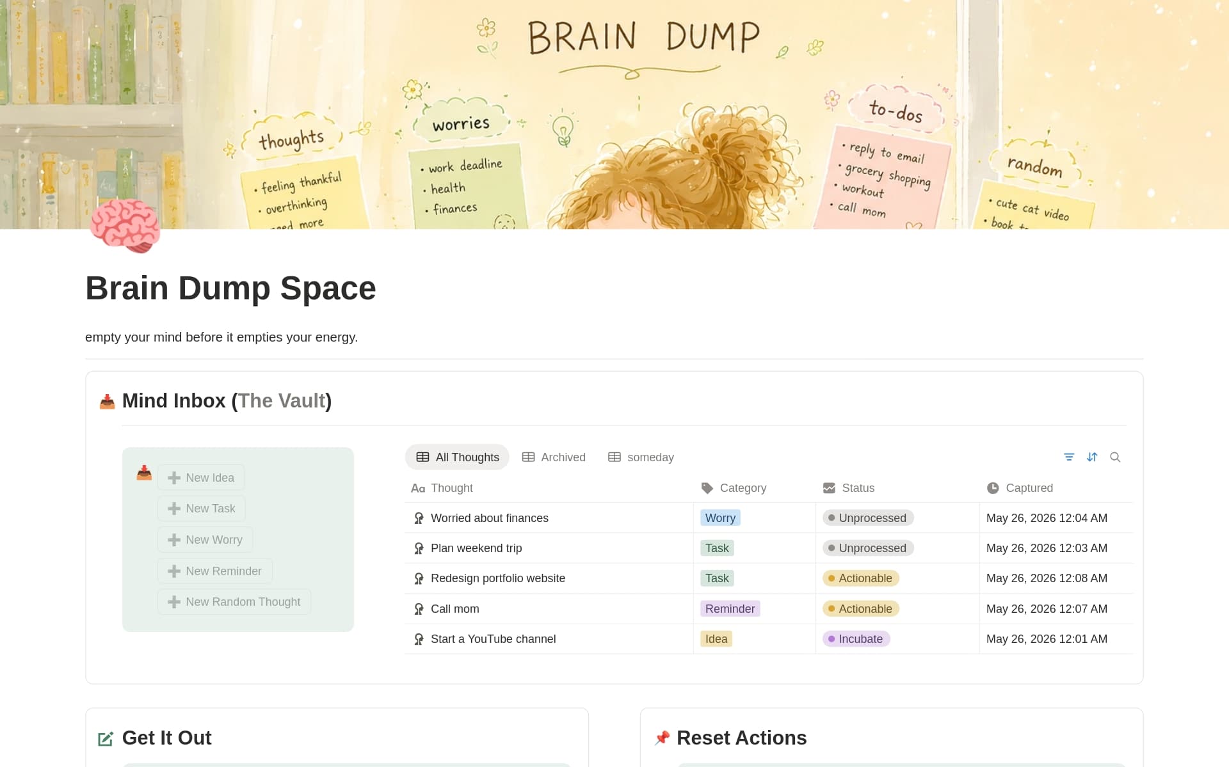Click the Category column tag icon
The image size is (1229, 767).
pyautogui.click(x=707, y=488)
